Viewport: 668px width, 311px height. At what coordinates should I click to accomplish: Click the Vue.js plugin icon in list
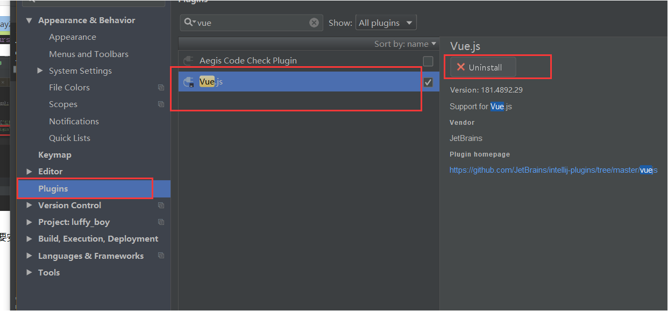(x=188, y=82)
